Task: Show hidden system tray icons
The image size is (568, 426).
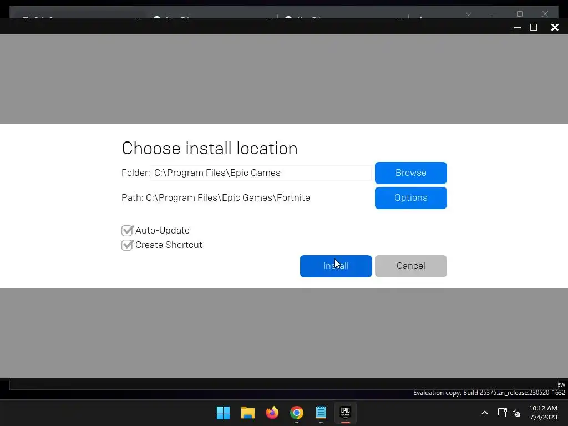Action: (485, 413)
